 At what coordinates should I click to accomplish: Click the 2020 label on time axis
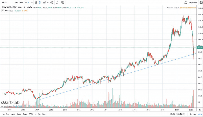tap(191, 110)
